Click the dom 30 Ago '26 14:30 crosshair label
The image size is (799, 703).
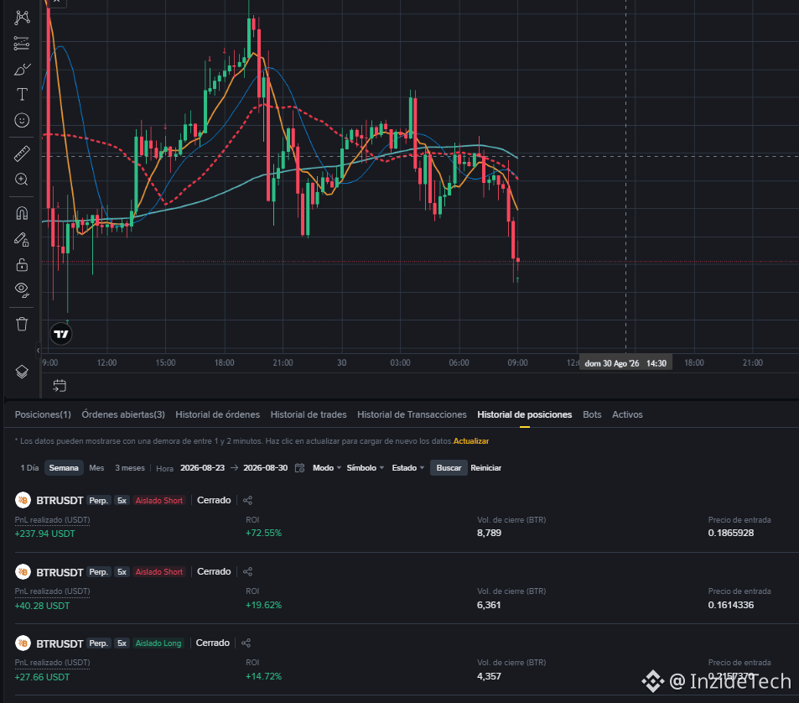point(625,363)
